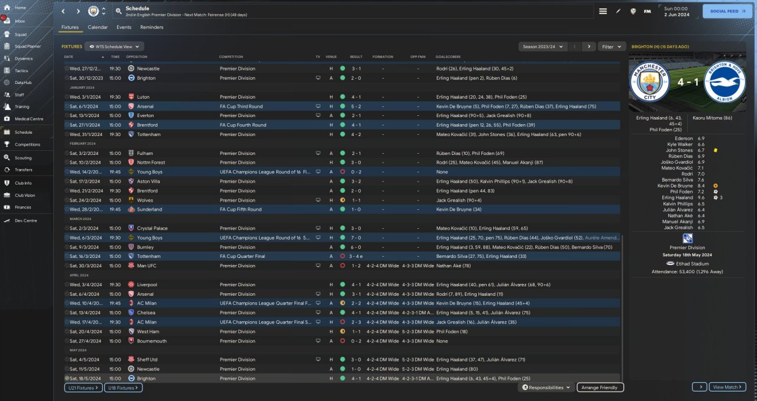Image resolution: width=757 pixels, height=401 pixels.
Task: Open the Inbox from the sidebar
Action: tap(7, 21)
